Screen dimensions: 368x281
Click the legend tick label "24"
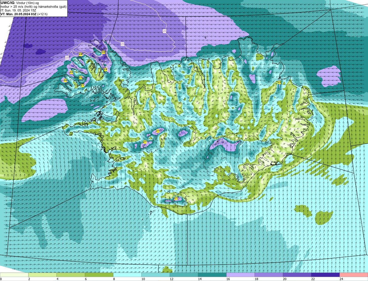point(341,279)
